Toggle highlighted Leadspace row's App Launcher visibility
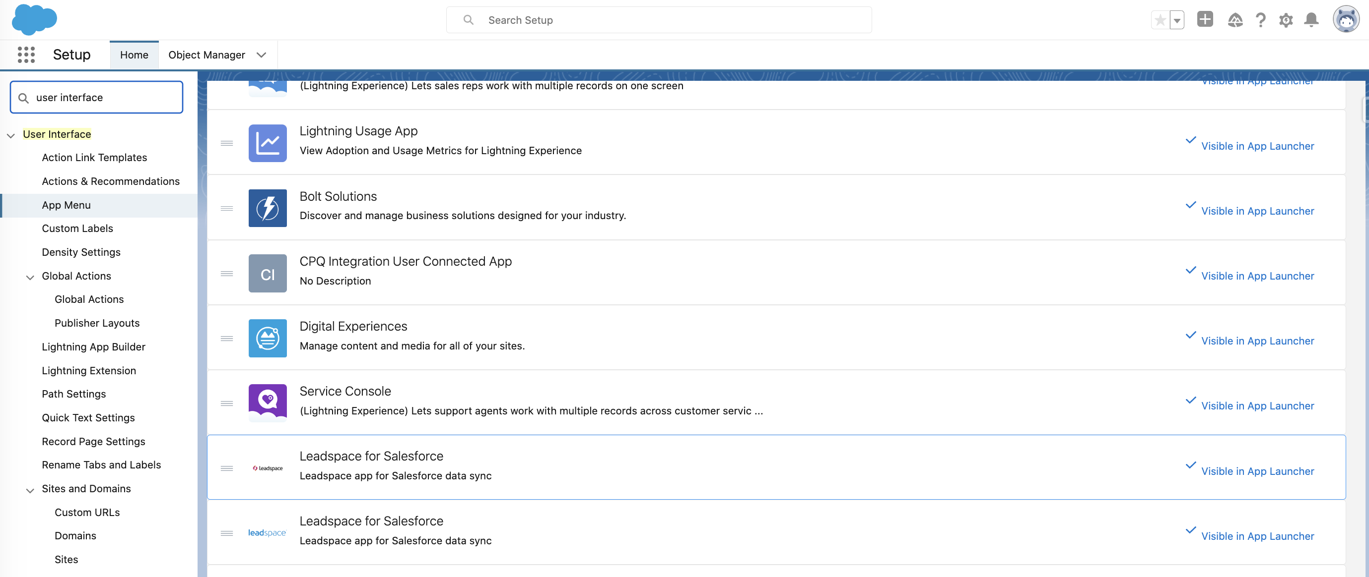This screenshot has height=577, width=1369. click(1249, 469)
